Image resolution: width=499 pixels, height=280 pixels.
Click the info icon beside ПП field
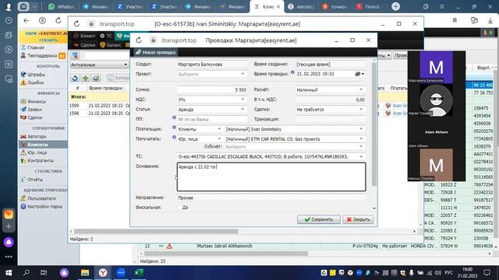tap(174, 117)
